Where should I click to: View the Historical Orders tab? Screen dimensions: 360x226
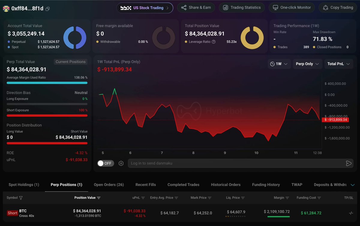point(226,185)
